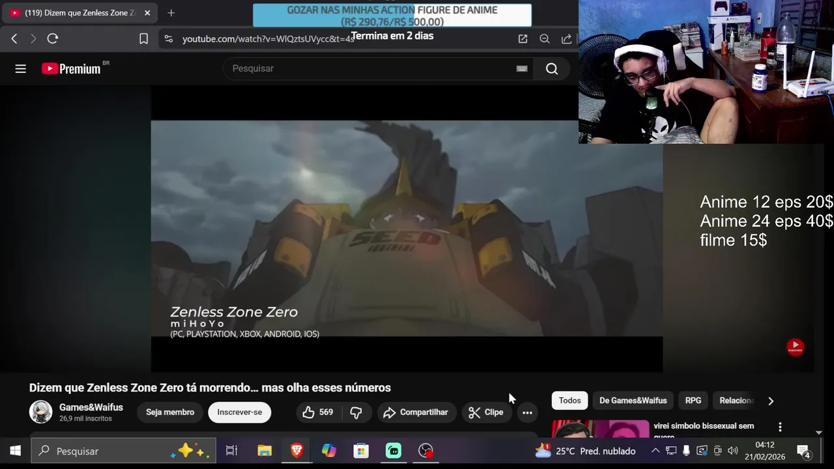Click Inscrever-se subscribe button
The width and height of the screenshot is (834, 469).
240,412
